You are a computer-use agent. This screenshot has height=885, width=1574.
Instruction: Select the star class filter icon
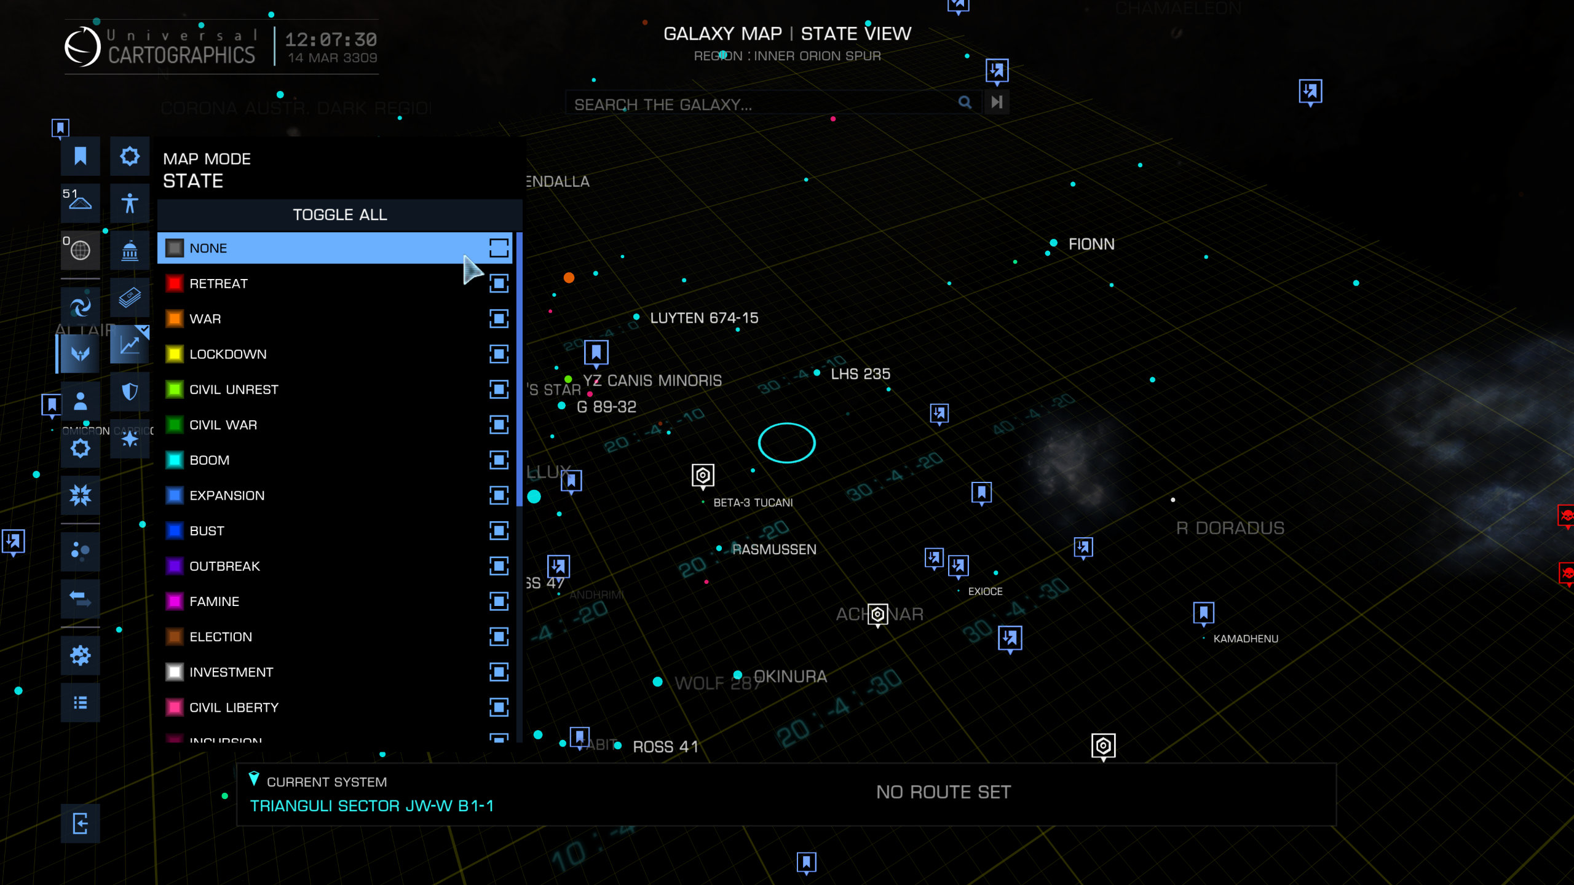80,448
